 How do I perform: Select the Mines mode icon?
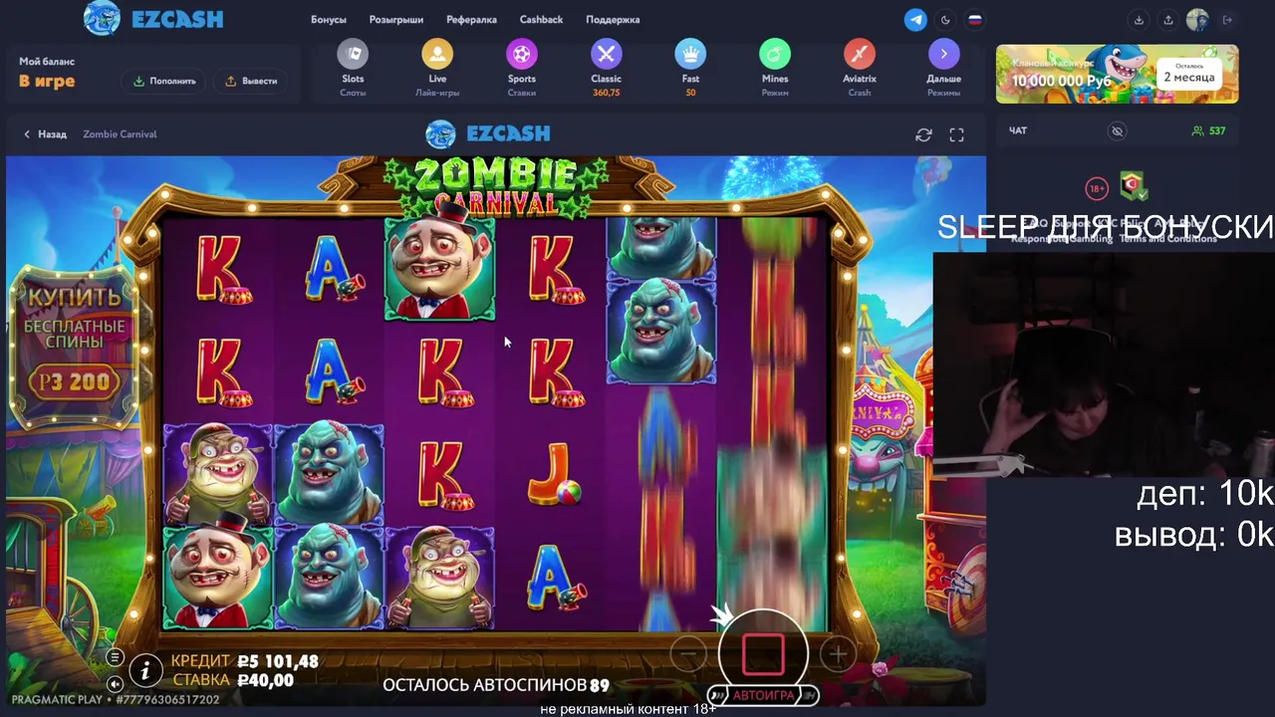tap(775, 54)
